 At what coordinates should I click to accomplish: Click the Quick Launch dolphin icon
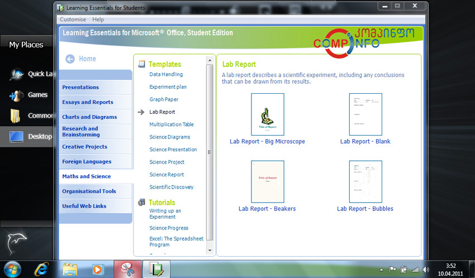[x=16, y=74]
